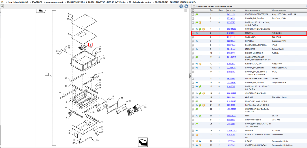This screenshot has height=148, width=307.
Task: Click blue arrow on ИЗОЛЯТОР row
Action: click(197, 49)
